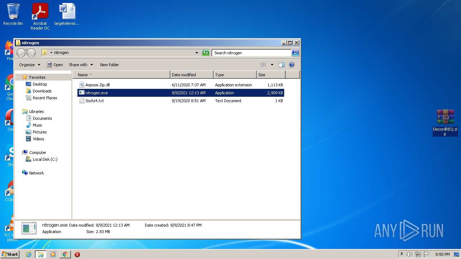
Task: Open the Pictures library
Action: (40, 132)
